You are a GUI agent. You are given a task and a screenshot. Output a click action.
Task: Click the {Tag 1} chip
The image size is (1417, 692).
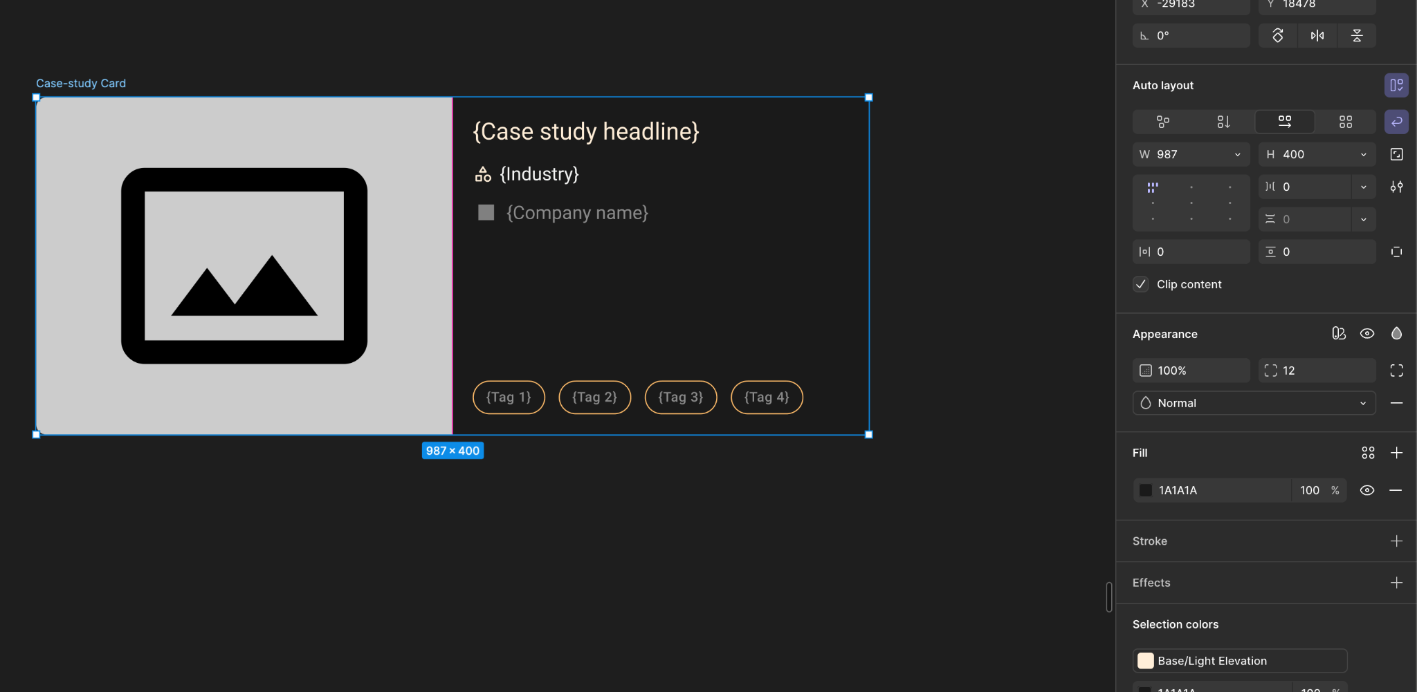[x=509, y=398]
